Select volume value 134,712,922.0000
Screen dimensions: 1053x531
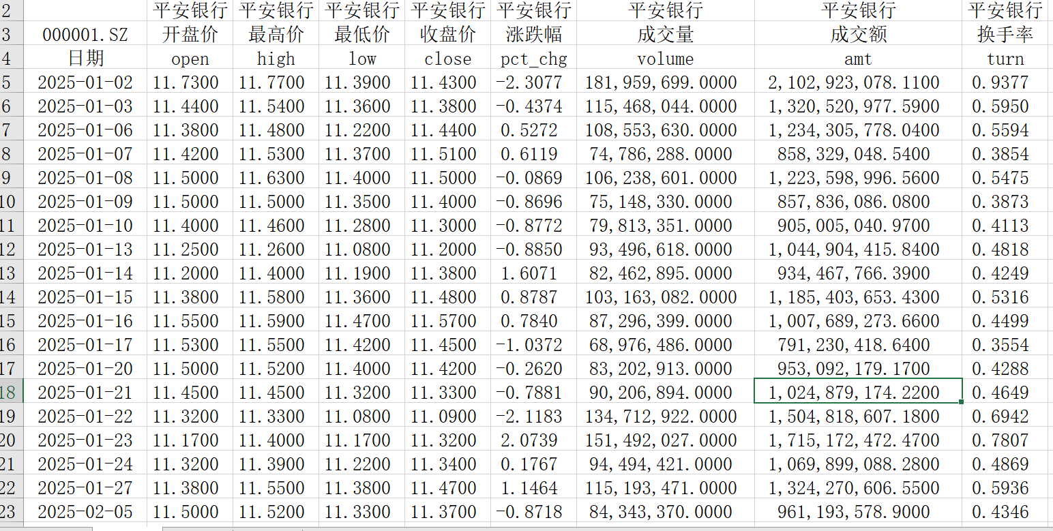(665, 416)
